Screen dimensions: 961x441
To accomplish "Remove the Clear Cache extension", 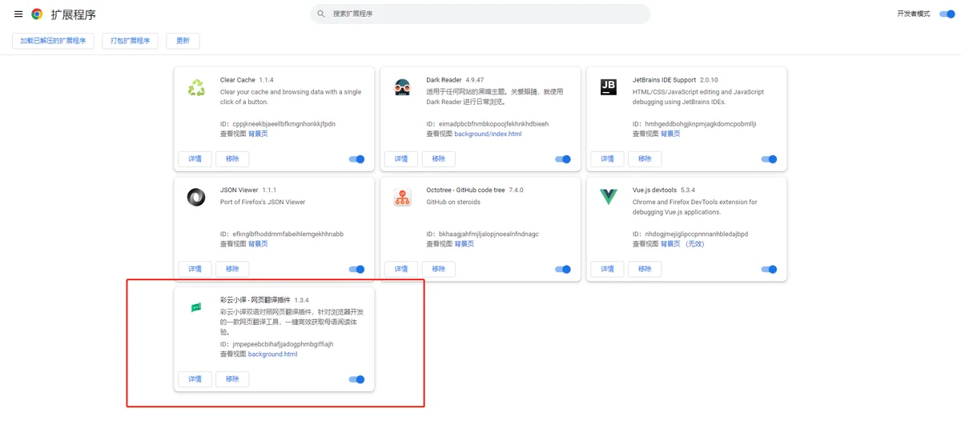I will click(232, 159).
